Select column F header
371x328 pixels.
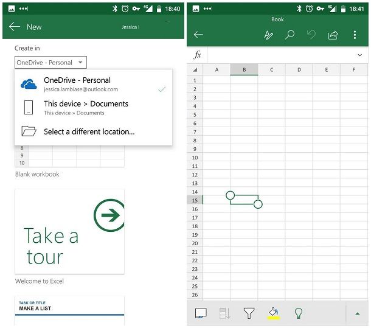point(354,69)
